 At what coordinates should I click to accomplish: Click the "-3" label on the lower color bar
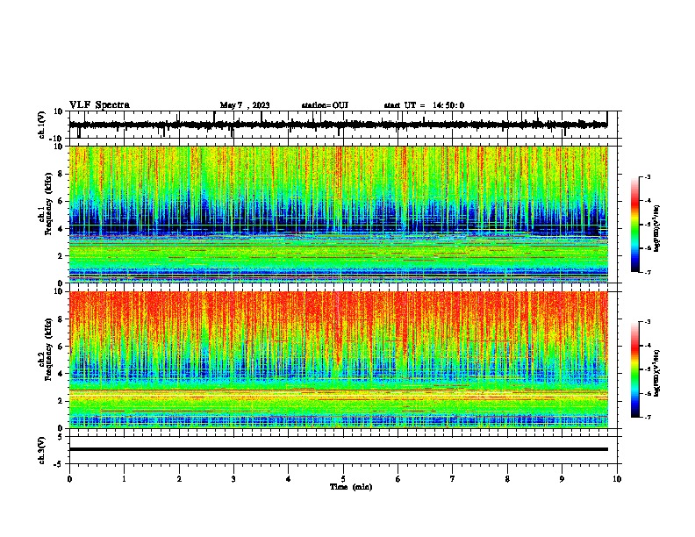click(x=648, y=322)
